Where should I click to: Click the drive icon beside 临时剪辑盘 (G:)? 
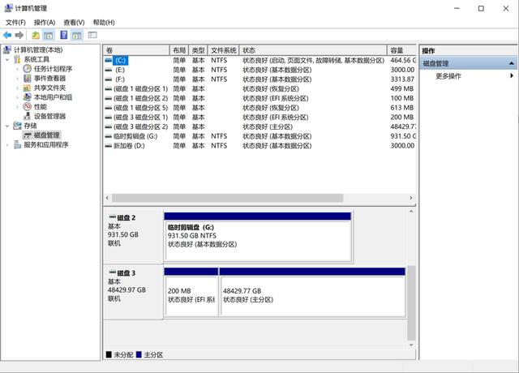(108, 136)
